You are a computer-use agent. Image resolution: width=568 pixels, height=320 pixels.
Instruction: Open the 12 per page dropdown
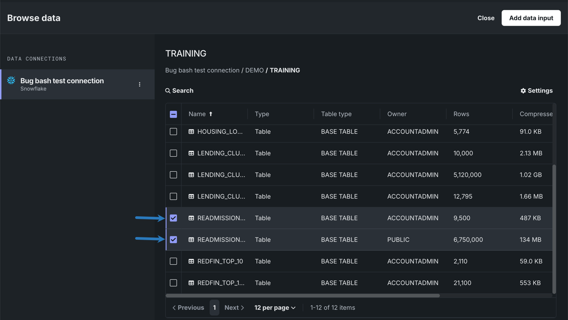tap(275, 308)
